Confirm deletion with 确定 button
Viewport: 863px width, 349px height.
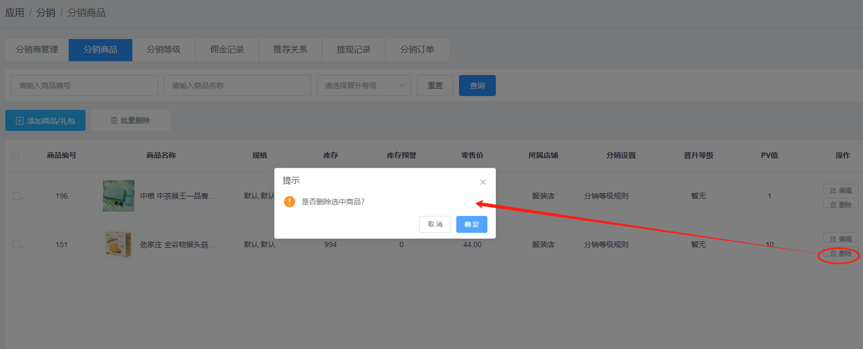click(472, 224)
